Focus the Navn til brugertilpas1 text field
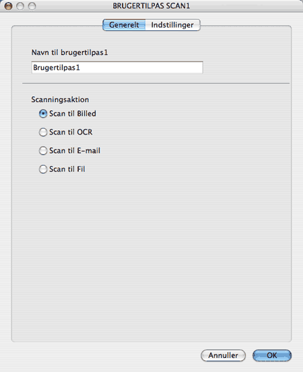Image resolution: width=303 pixels, height=372 pixels. [x=117, y=68]
